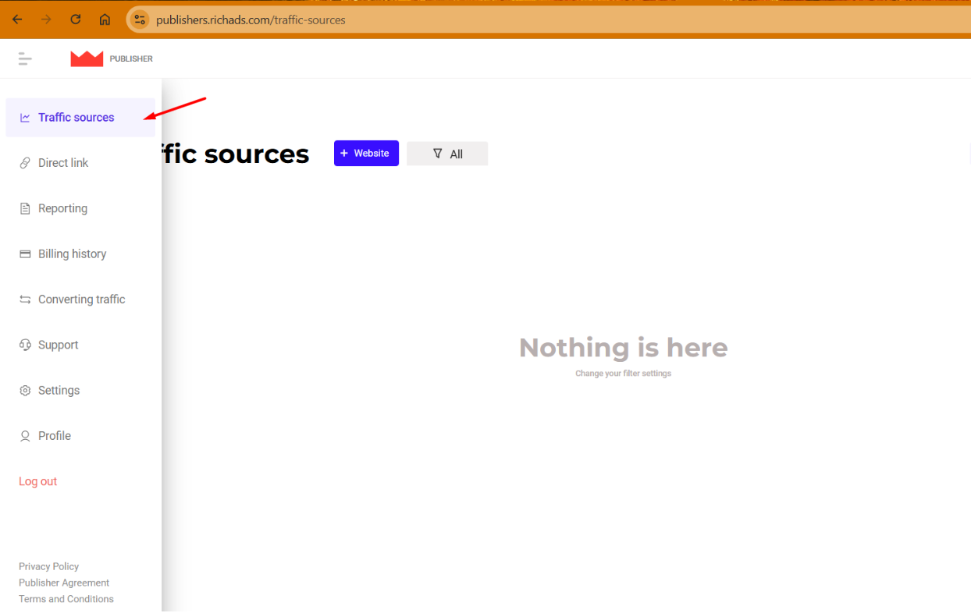The height and width of the screenshot is (613, 971).
Task: Collapse the sidebar with hamburger icon
Action: point(25,58)
